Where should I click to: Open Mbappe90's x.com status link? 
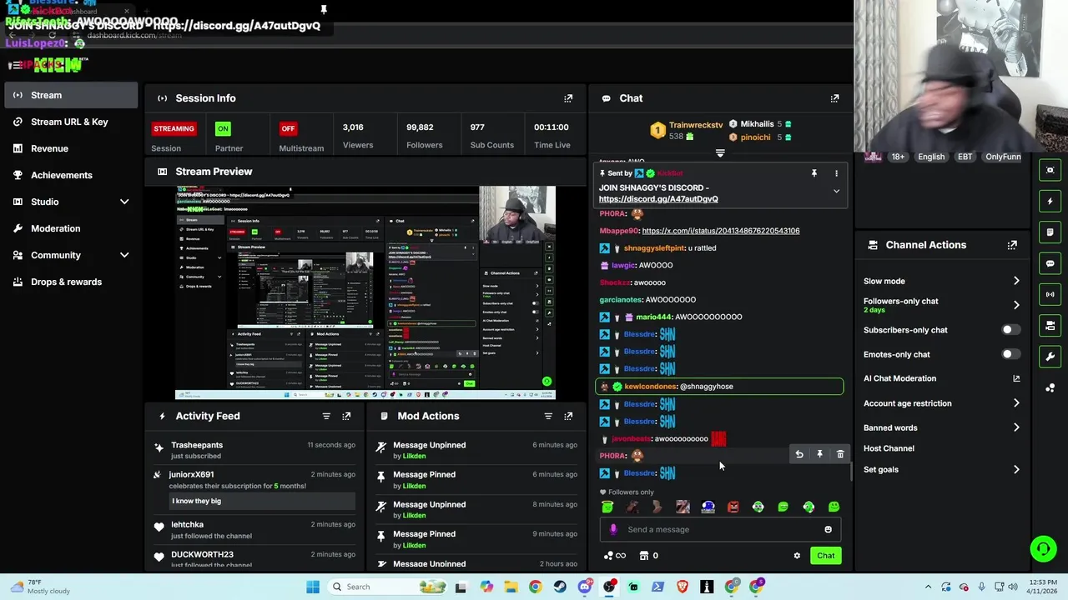tap(721, 231)
